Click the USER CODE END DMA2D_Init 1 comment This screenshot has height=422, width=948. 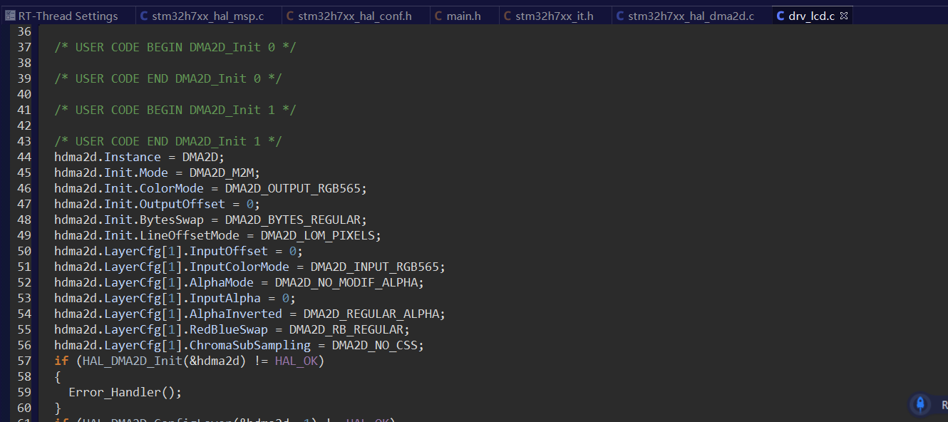click(168, 141)
